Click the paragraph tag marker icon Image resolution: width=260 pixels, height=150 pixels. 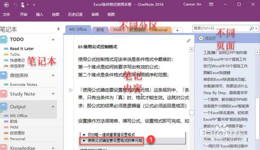pyautogui.click(x=71, y=90)
